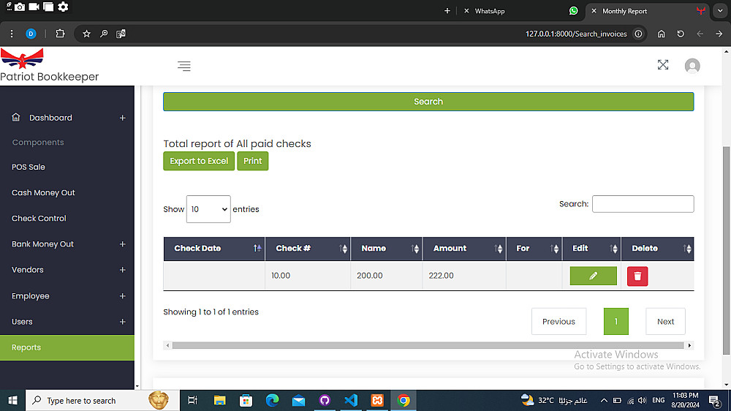Go back with the browser back arrow

pyautogui.click(x=700, y=34)
